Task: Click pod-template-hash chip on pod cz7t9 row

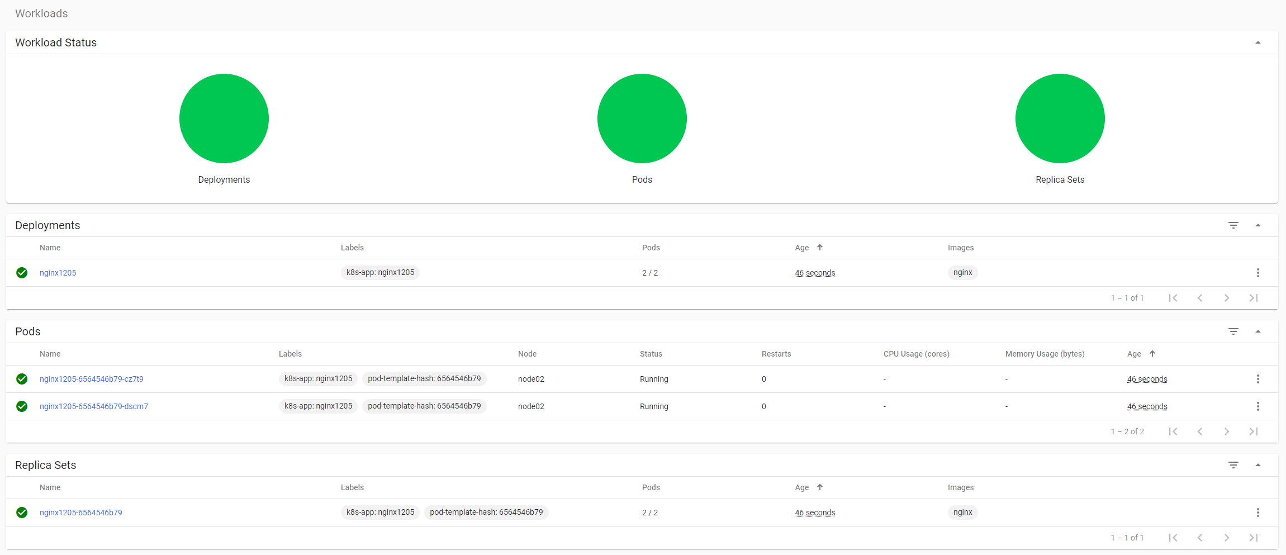Action: (x=425, y=379)
